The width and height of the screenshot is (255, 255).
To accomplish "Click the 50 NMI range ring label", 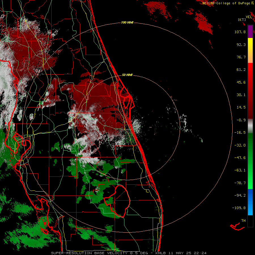I will [127, 75].
